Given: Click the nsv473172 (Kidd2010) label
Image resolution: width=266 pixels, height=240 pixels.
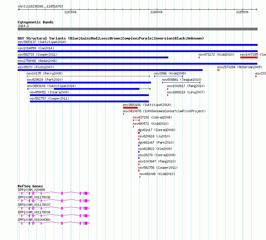Looking at the screenshot, I should click(x=216, y=54).
